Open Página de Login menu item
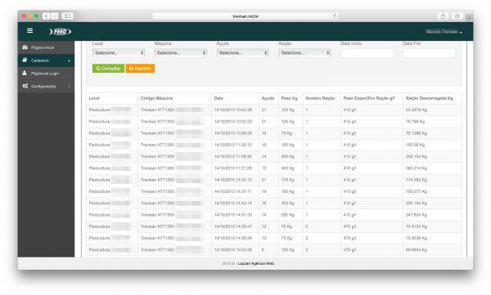491x295 pixels. tap(47, 74)
